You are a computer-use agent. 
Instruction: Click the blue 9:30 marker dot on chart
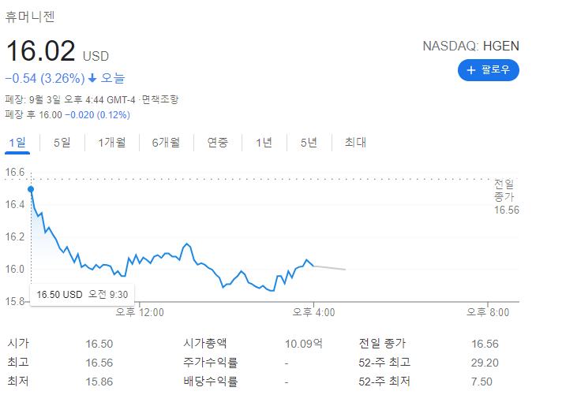[x=31, y=189]
